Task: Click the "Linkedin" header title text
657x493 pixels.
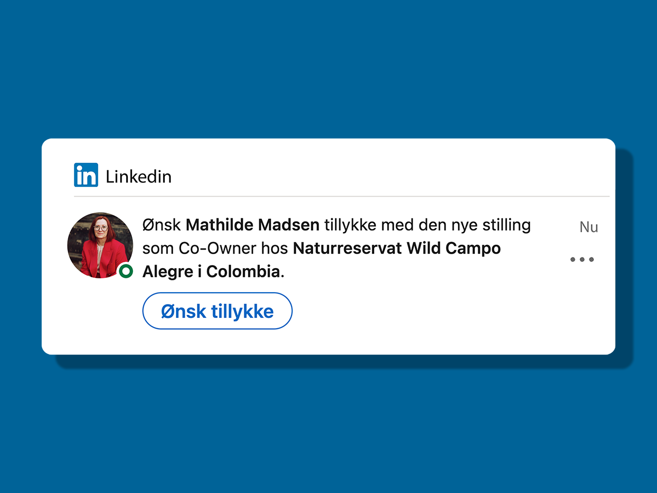Action: pos(139,177)
